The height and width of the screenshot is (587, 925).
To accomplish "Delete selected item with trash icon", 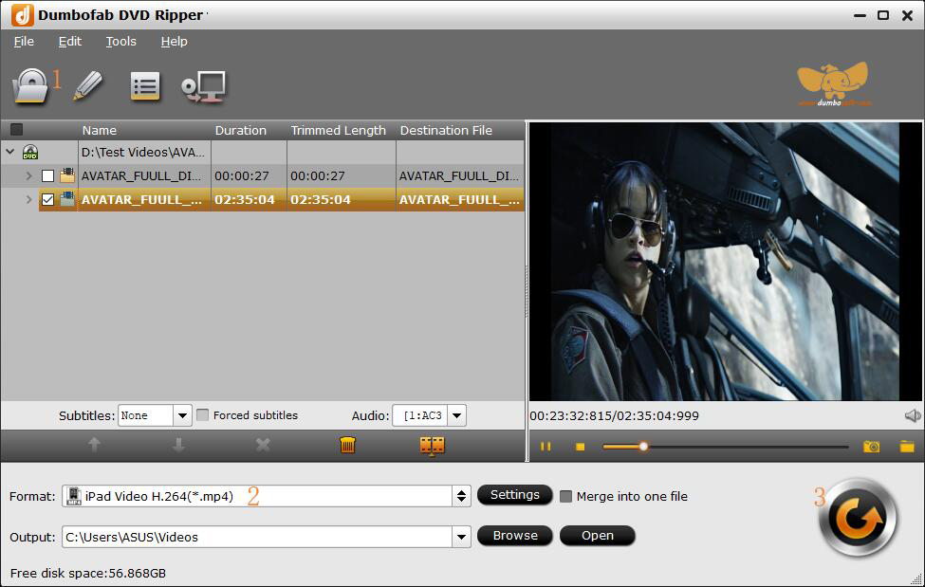I will [x=347, y=445].
